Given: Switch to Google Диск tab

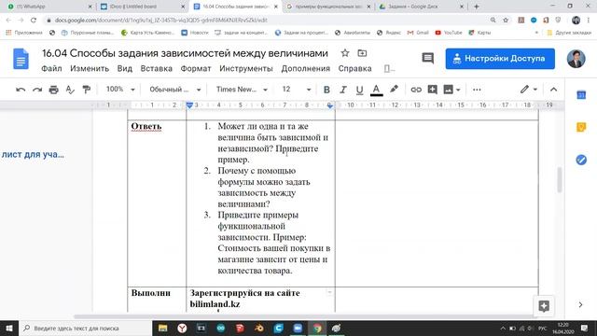Looking at the screenshot, I should [421, 7].
